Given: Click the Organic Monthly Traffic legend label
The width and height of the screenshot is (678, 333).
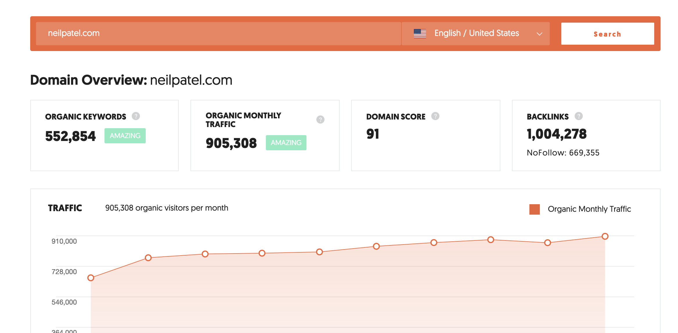Looking at the screenshot, I should coord(589,209).
